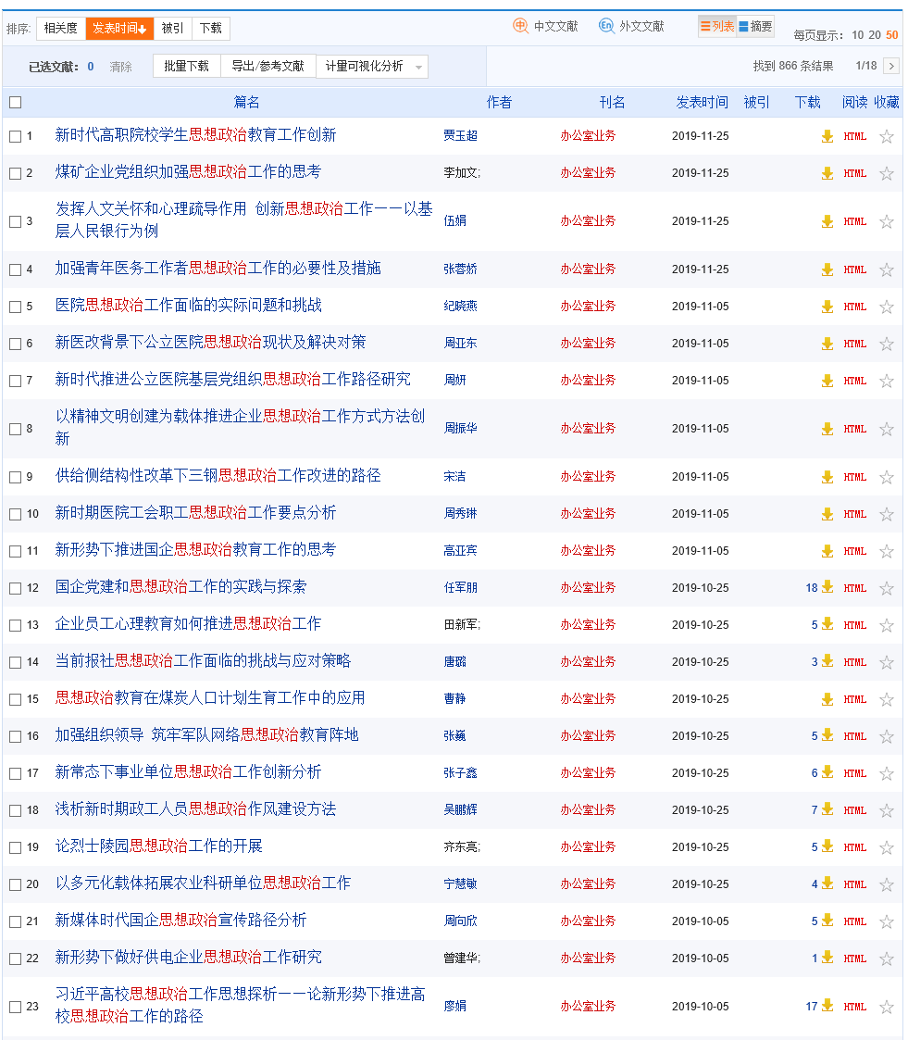Open HTML view of row 16
Image resolution: width=908 pixels, height=1040 pixels.
pos(854,737)
